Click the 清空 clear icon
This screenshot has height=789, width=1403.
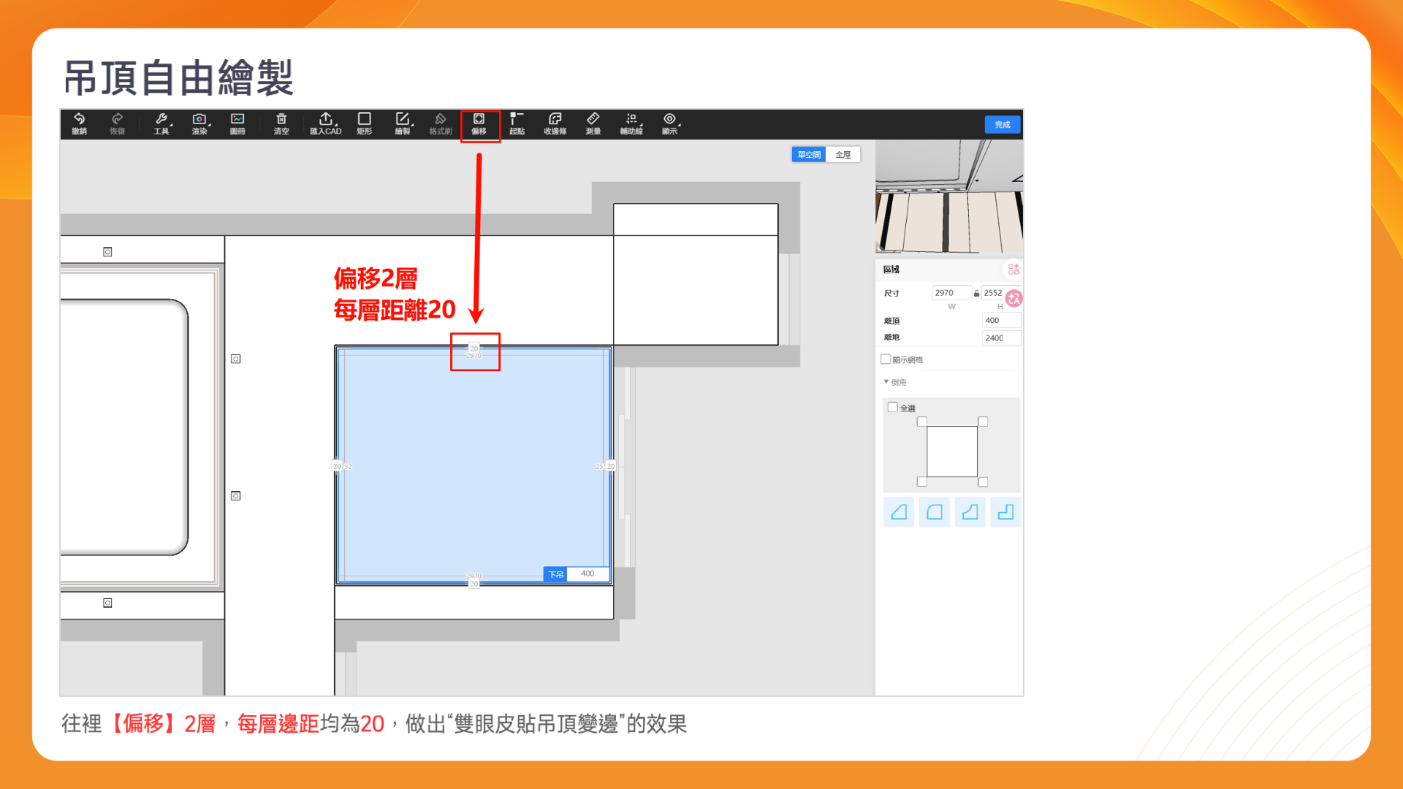[x=281, y=123]
